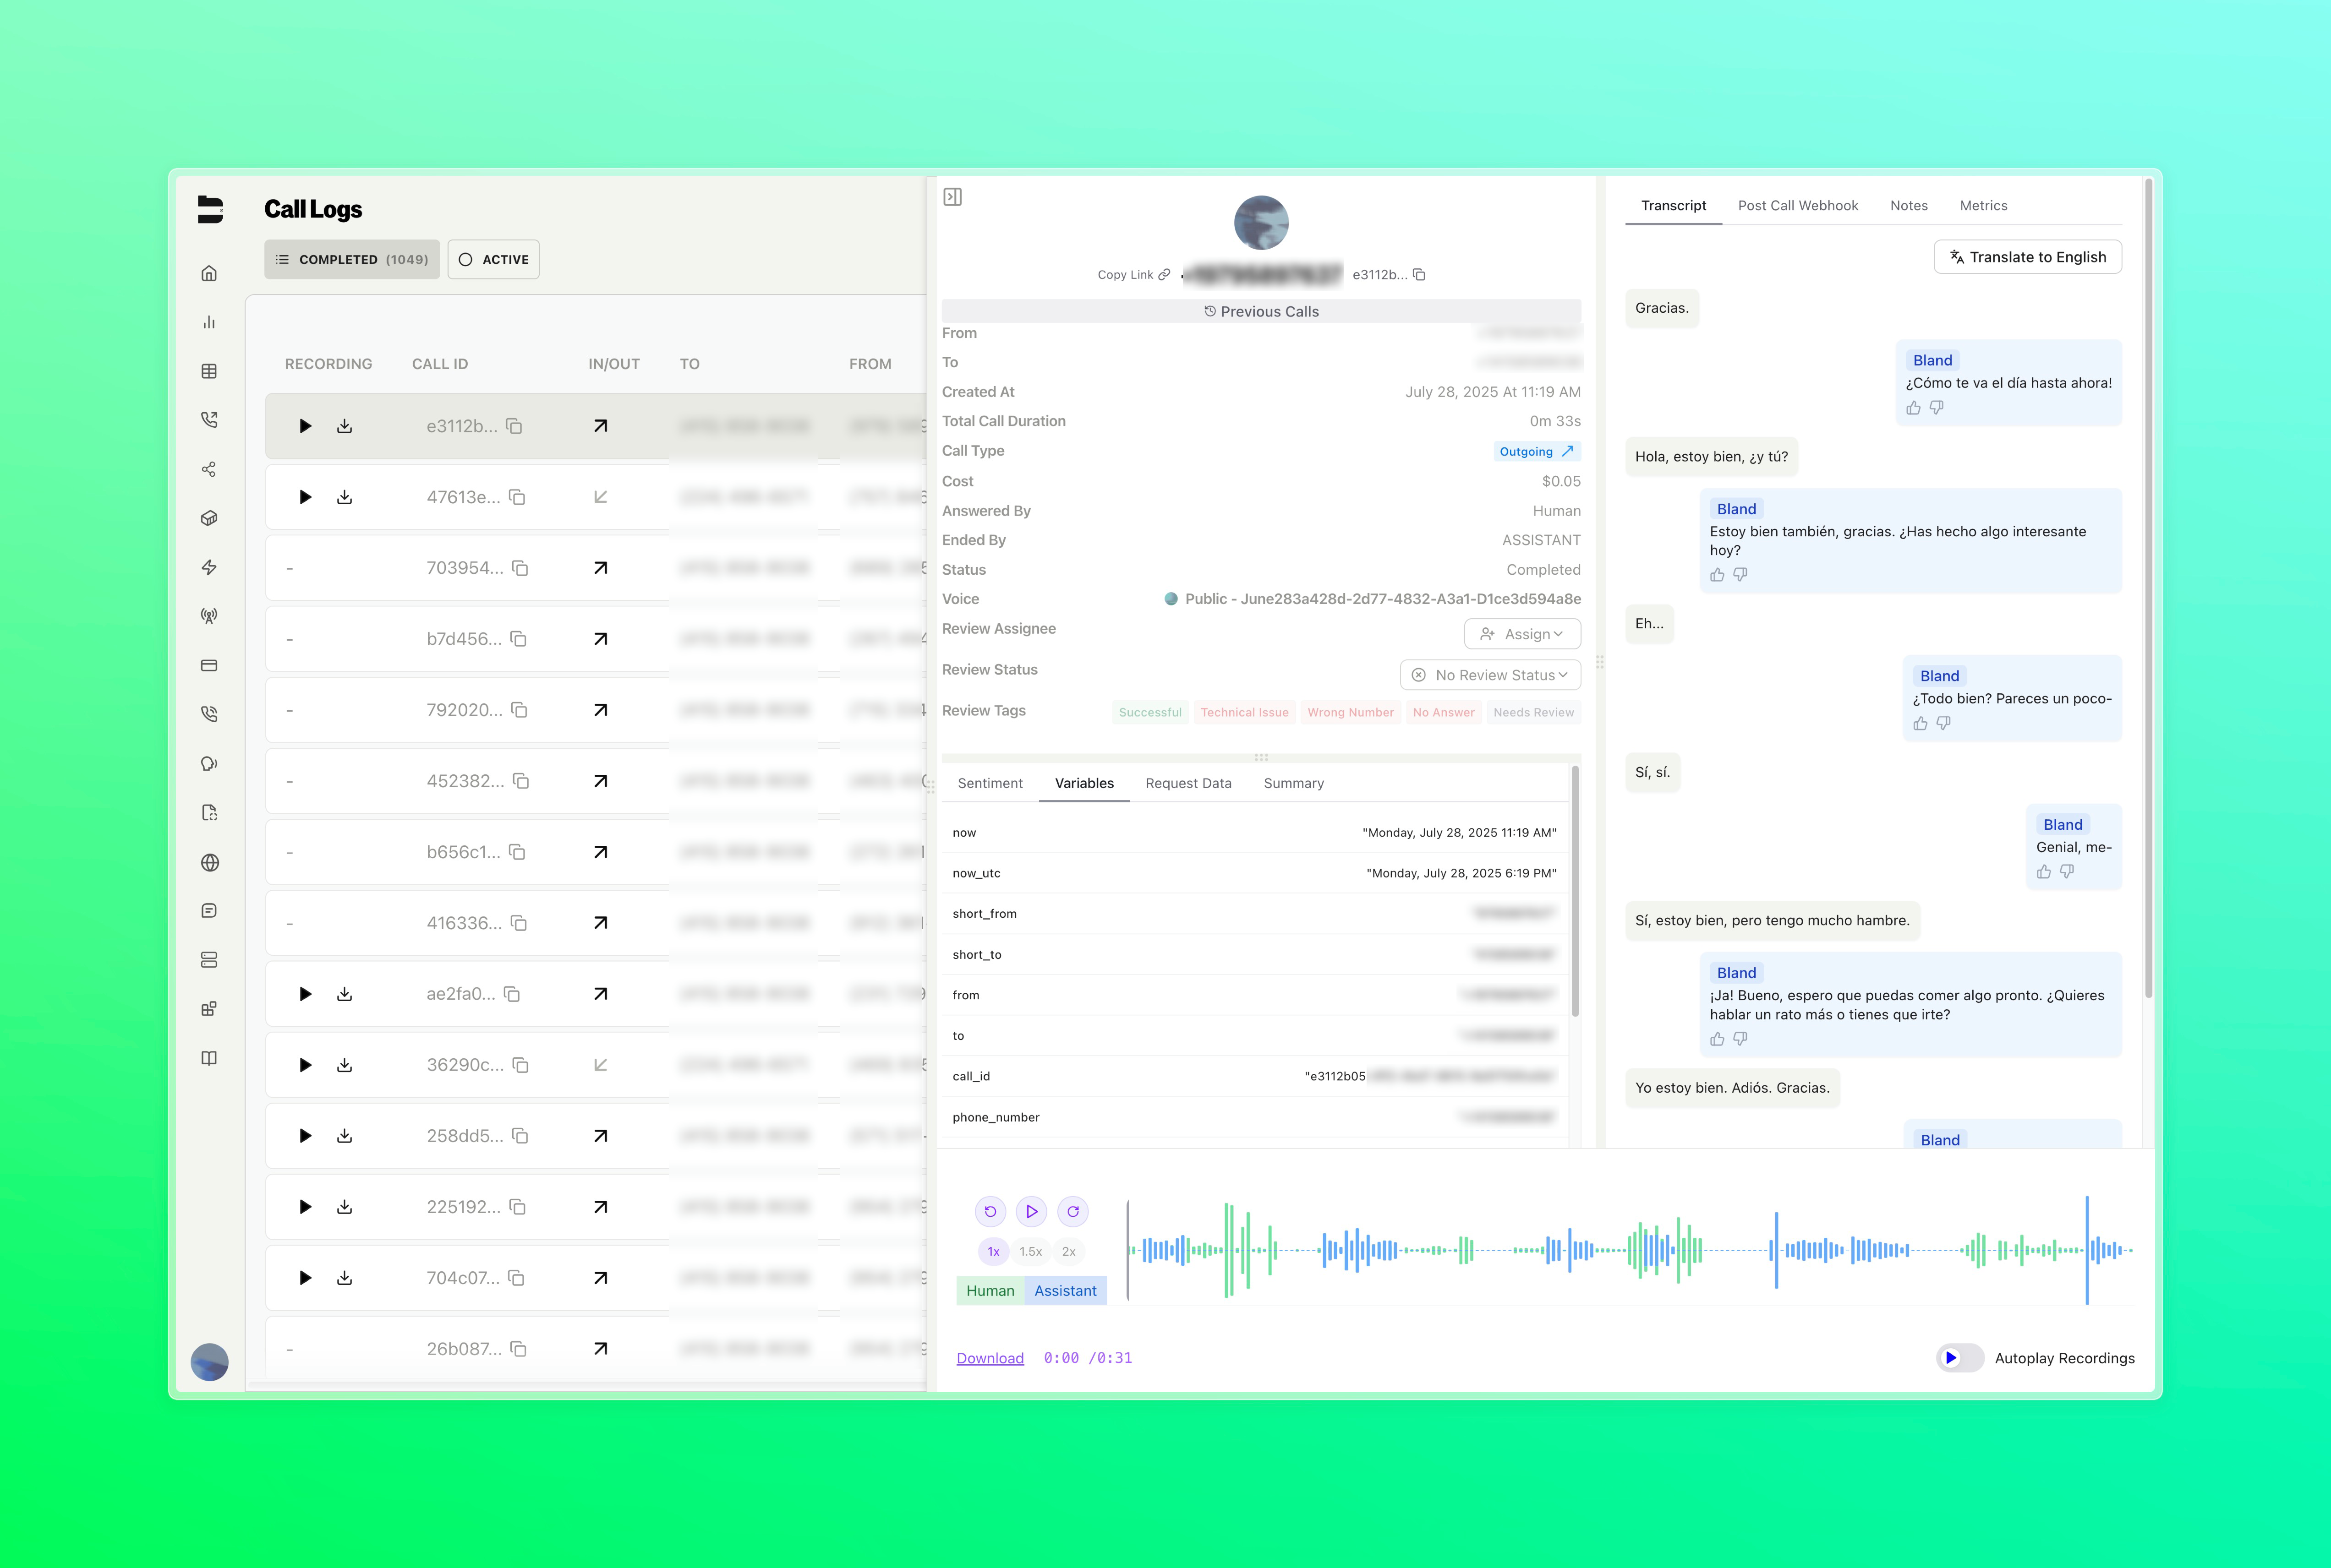The height and width of the screenshot is (1568, 2331).
Task: Open the share nodes sidebar icon
Action: [209, 469]
